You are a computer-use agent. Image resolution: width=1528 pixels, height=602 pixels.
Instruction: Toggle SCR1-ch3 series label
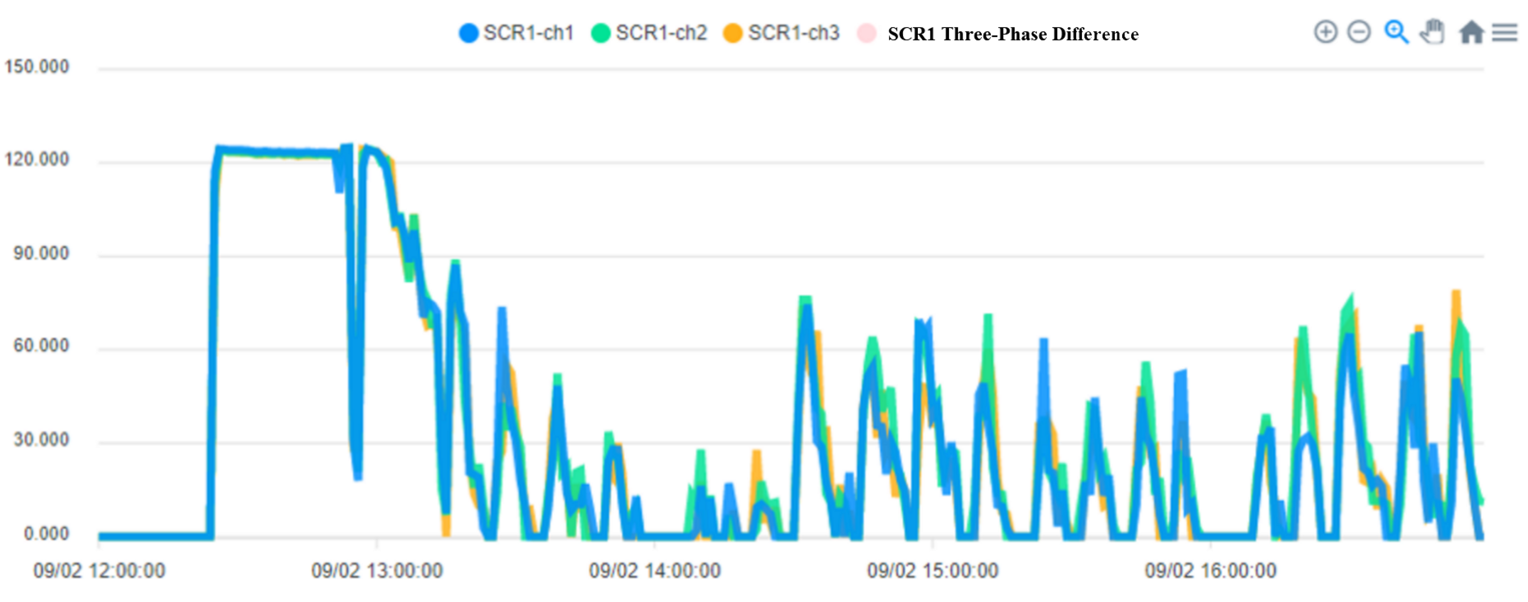pyautogui.click(x=793, y=32)
